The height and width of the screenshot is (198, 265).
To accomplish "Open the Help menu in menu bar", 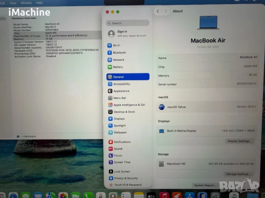I will pos(39,3).
